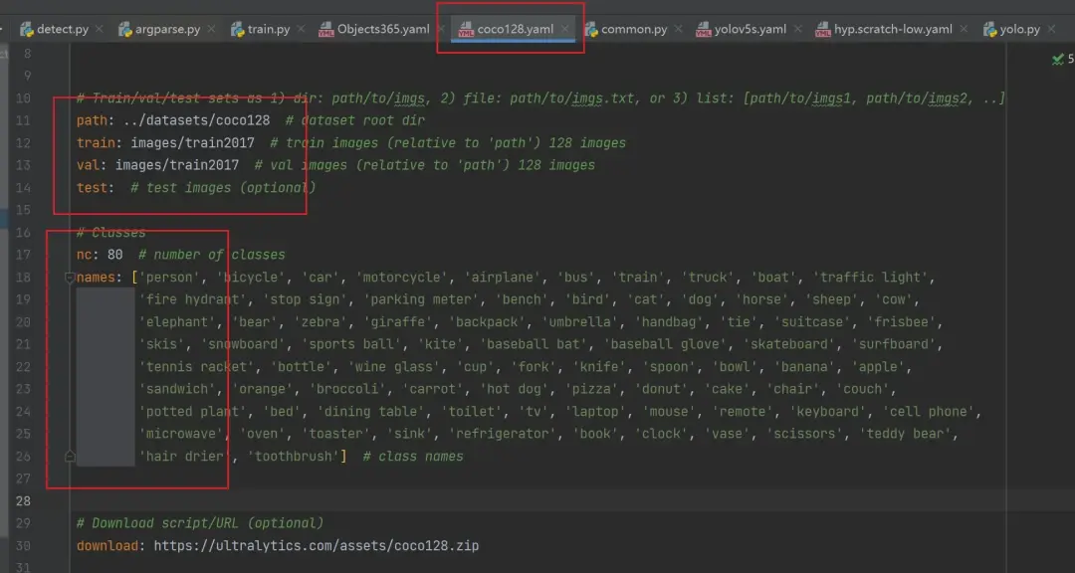Click the YML icon on coco128.yaml tab

coord(466,30)
